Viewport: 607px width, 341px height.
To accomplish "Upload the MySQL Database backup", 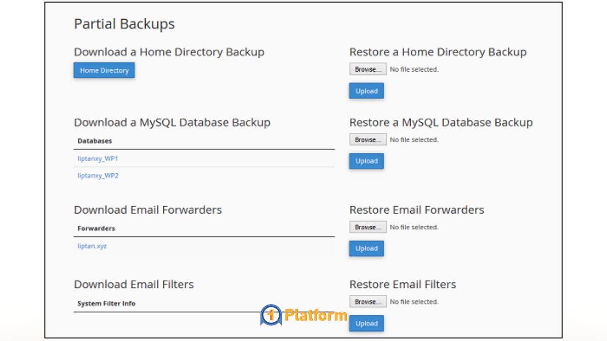I will click(366, 161).
